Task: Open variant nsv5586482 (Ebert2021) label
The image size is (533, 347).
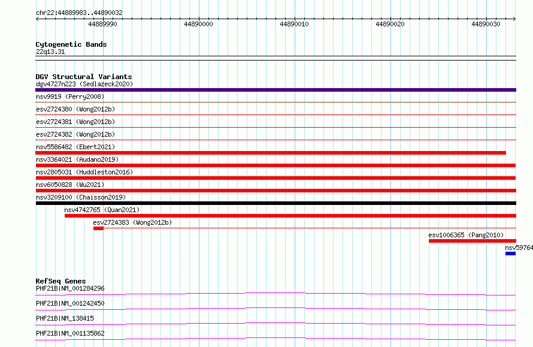Action: coord(75,147)
